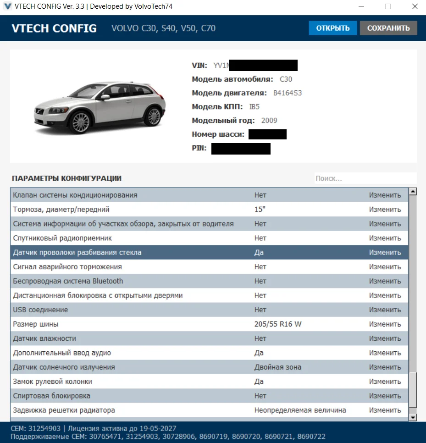Select the Датчик влажности row name
The height and width of the screenshot is (443, 426).
coord(44,338)
